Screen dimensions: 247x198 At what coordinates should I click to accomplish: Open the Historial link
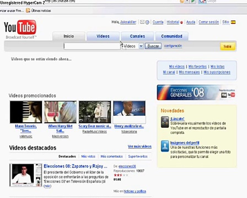pos(173,22)
